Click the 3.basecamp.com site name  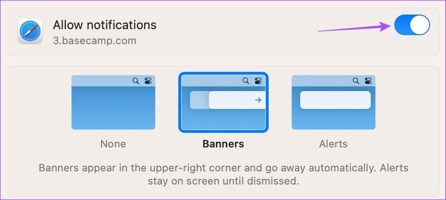click(95, 40)
